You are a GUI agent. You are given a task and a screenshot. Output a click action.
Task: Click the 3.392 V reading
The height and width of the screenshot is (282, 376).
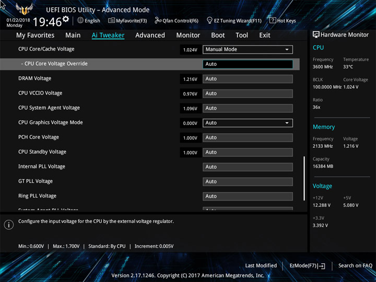(320, 226)
